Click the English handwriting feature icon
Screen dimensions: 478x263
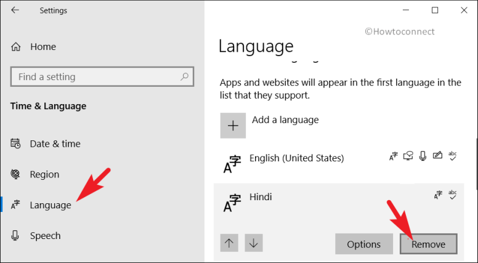[x=437, y=157]
